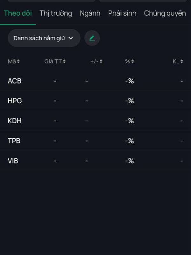Viewport: 191px width, 255px height.
Task: Click the KL column header label
Action: pyautogui.click(x=176, y=62)
